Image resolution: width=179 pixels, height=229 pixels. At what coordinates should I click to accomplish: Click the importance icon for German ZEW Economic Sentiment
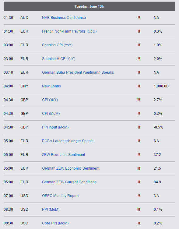[x=139, y=168]
